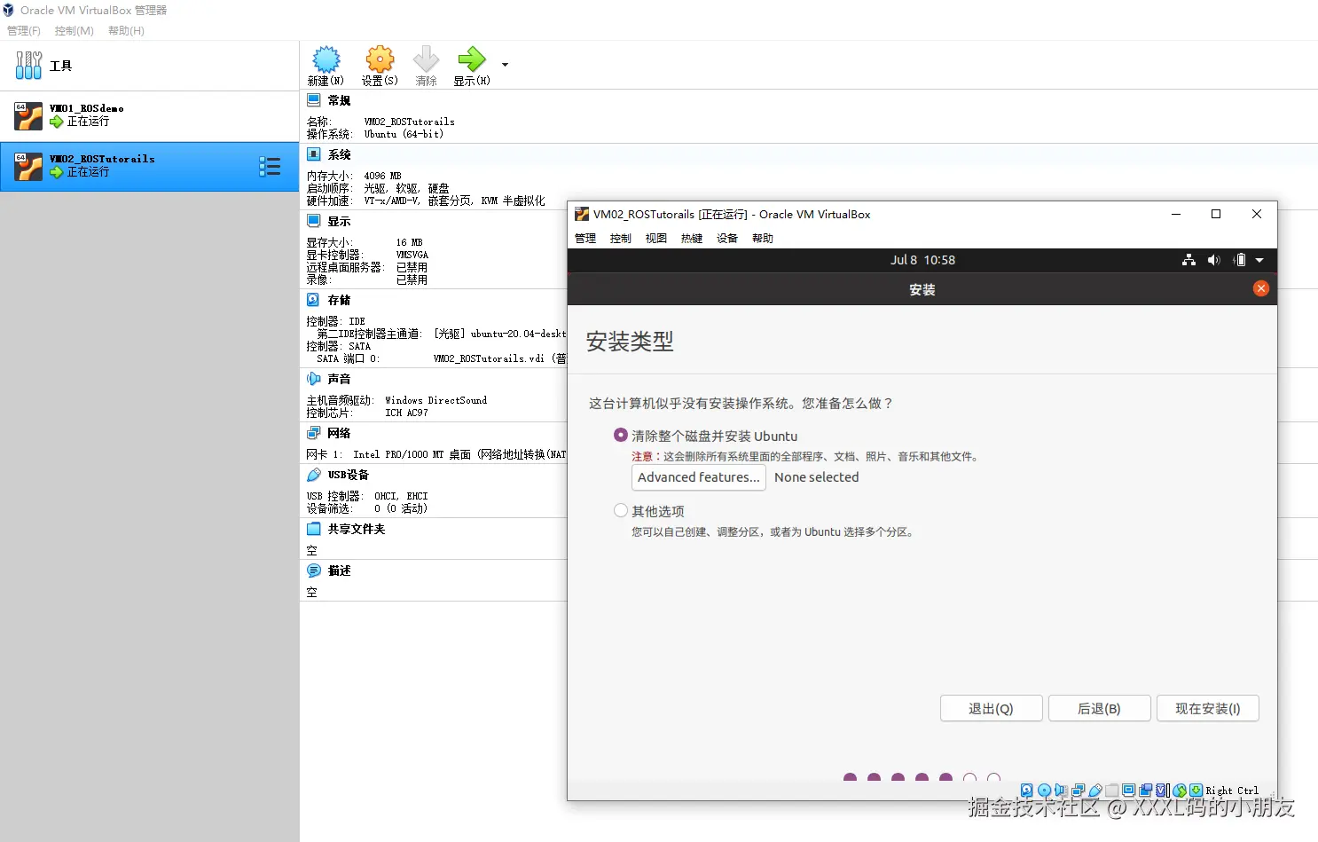Open 管理 menu in VM02 window
The height and width of the screenshot is (842, 1318).
coord(585,239)
